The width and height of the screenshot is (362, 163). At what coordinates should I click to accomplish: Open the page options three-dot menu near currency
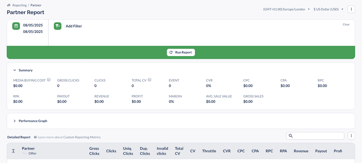[x=351, y=9]
